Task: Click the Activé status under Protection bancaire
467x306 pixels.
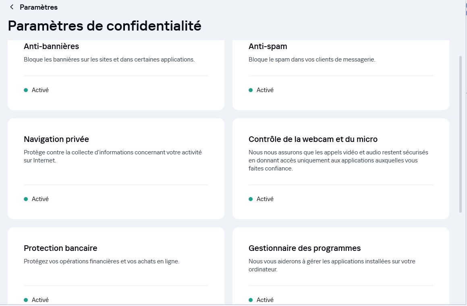Action: click(40, 300)
